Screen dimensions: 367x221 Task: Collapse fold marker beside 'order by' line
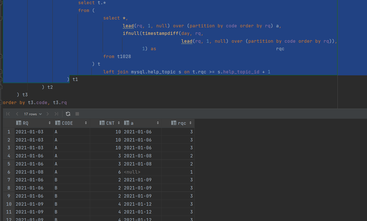(x=1, y=103)
